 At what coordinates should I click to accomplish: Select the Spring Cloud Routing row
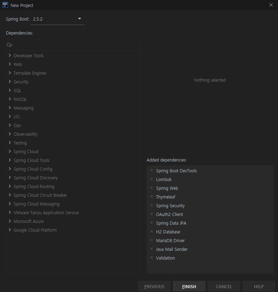pyautogui.click(x=73, y=186)
